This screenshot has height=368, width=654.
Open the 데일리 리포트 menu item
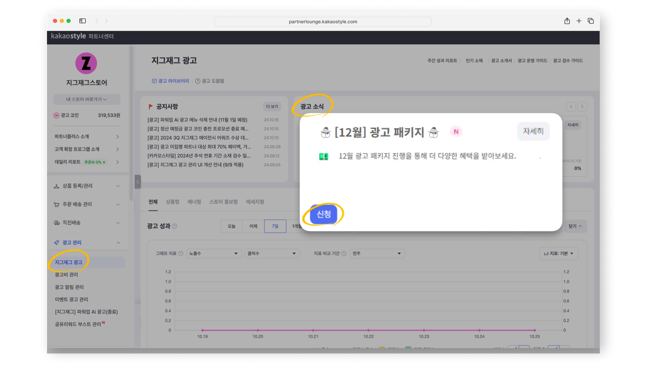point(87,162)
